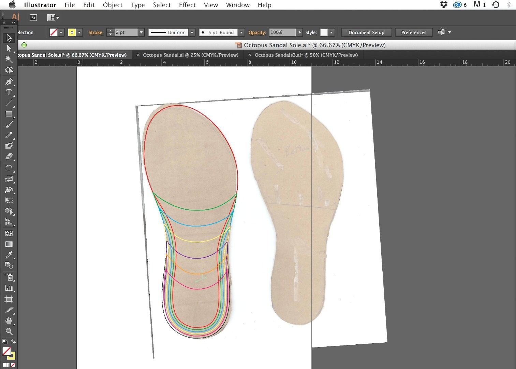
Task: Open the Effect menu
Action: (x=187, y=5)
